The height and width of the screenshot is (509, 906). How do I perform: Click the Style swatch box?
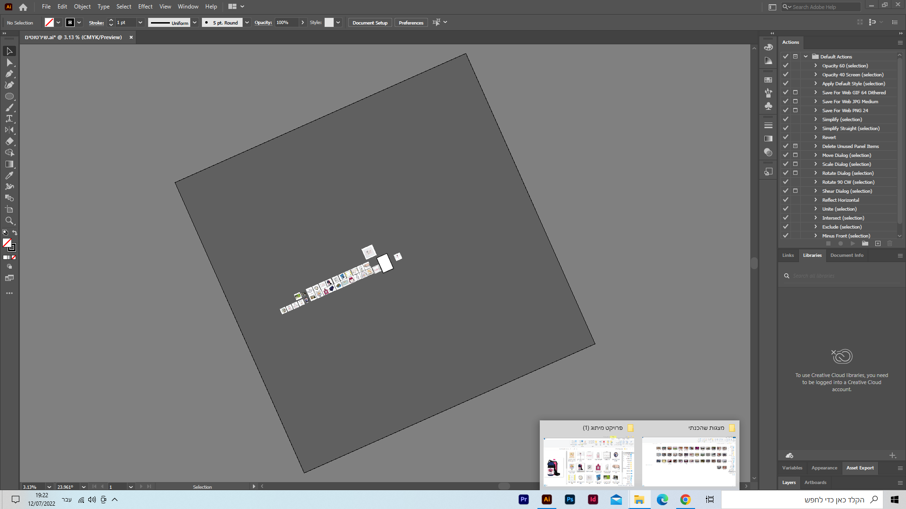[329, 23]
